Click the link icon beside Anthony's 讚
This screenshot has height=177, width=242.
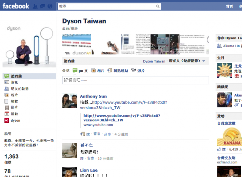[82, 134]
